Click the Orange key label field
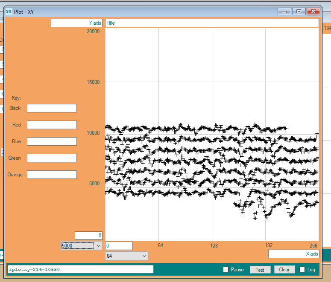Viewport: 331px width, 282px height. 52,175
